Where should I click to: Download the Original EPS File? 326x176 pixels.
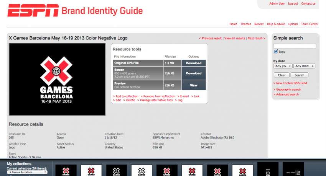coord(194,63)
